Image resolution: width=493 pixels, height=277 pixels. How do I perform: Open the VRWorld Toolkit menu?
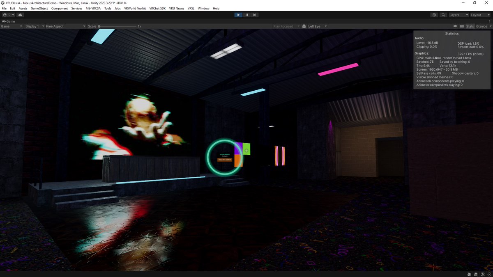[135, 8]
